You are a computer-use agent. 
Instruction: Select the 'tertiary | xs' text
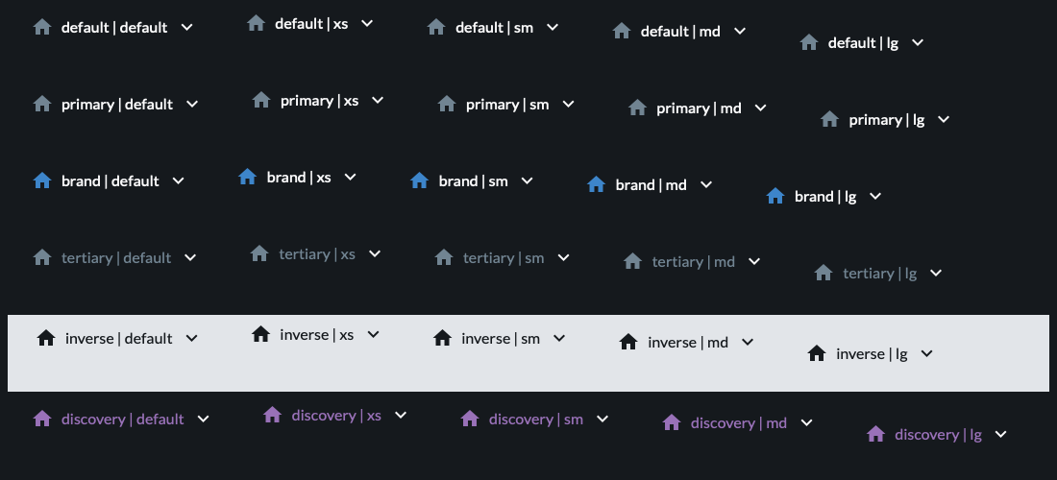coord(316,253)
